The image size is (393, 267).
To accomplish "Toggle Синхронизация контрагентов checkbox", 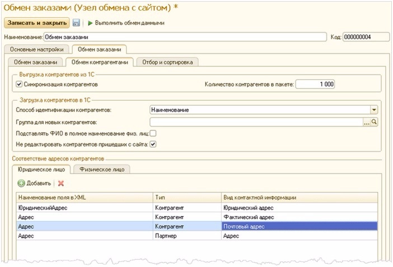I will [19, 84].
